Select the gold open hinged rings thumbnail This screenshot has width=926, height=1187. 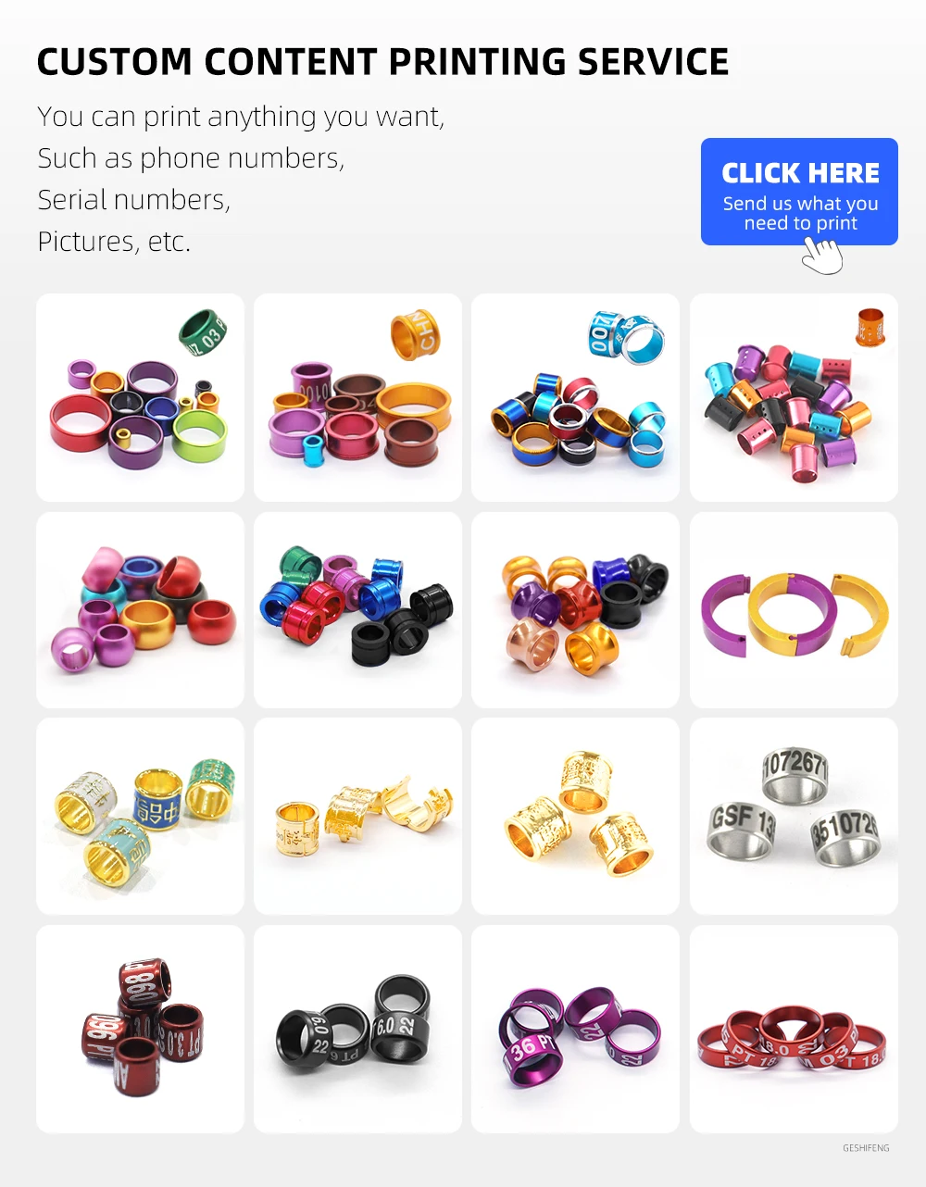tap(357, 817)
